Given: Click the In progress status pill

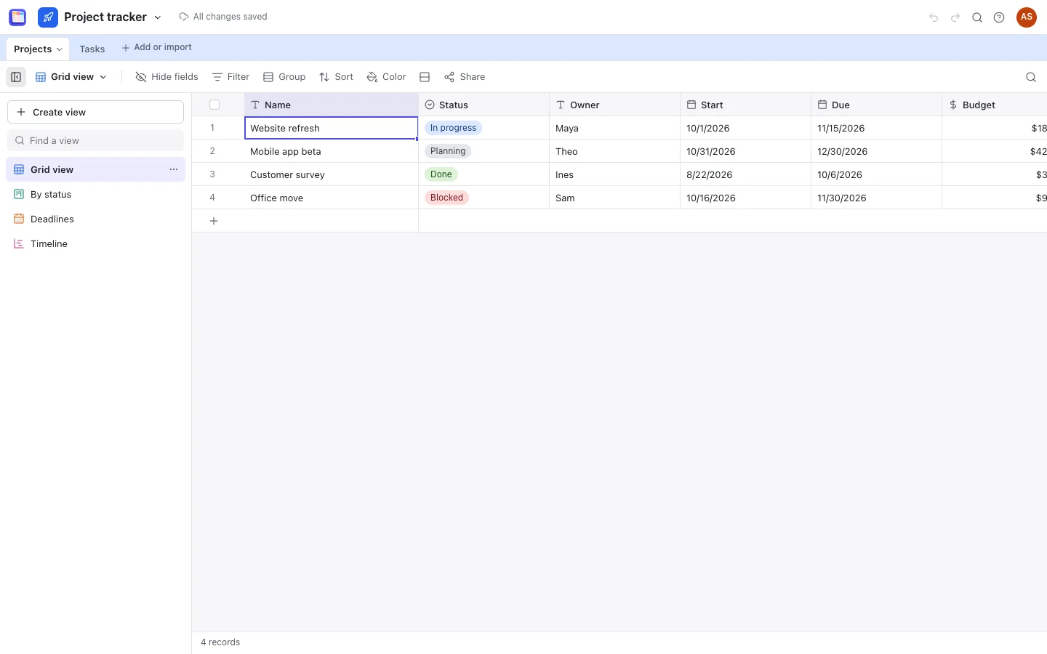Looking at the screenshot, I should tap(453, 128).
